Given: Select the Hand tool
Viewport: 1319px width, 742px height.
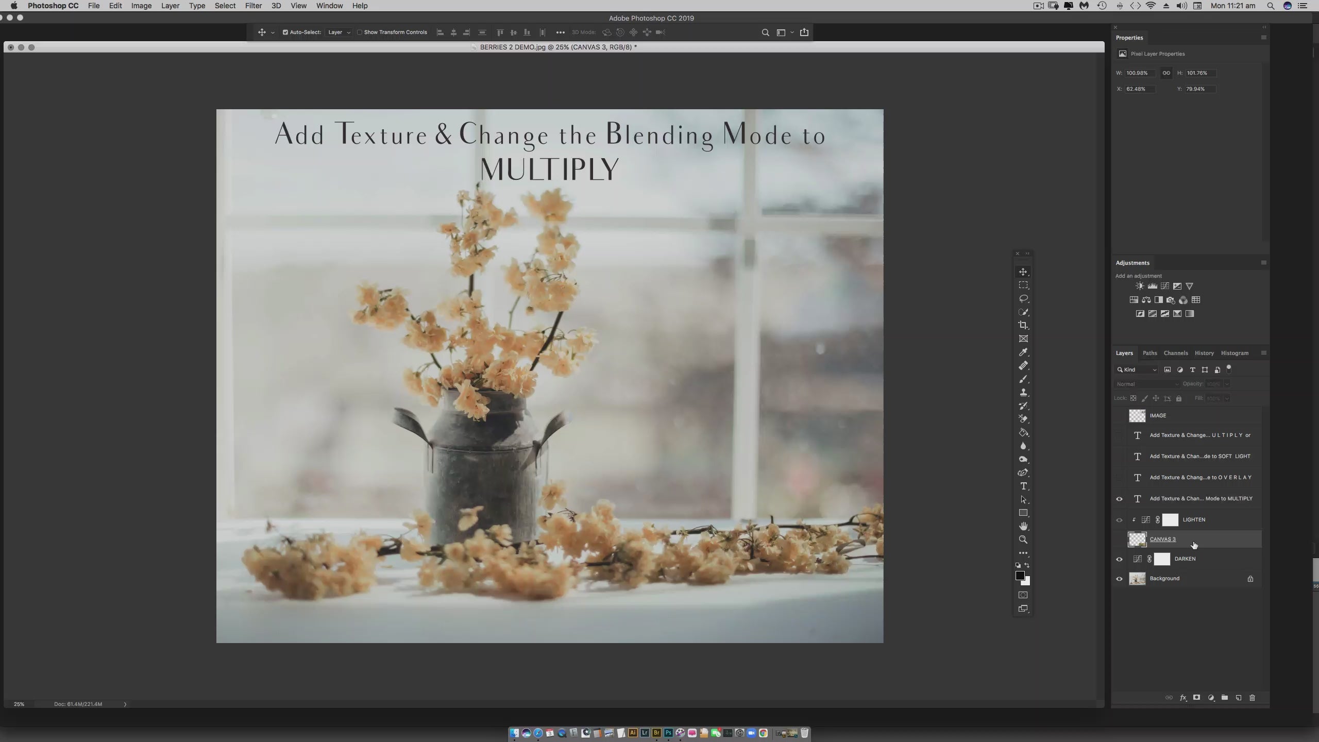Looking at the screenshot, I should pos(1023,526).
